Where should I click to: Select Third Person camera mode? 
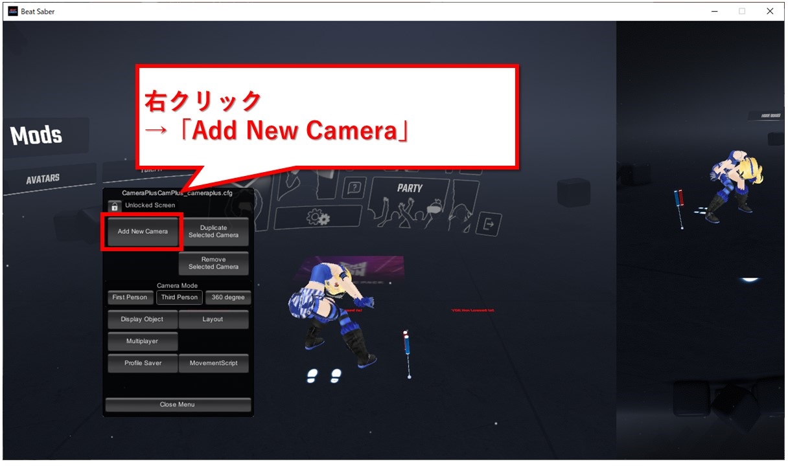click(179, 297)
